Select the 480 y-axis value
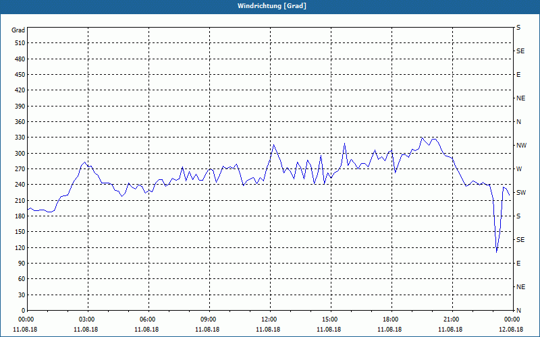Screen dimensions: 540x337 (x=20, y=59)
